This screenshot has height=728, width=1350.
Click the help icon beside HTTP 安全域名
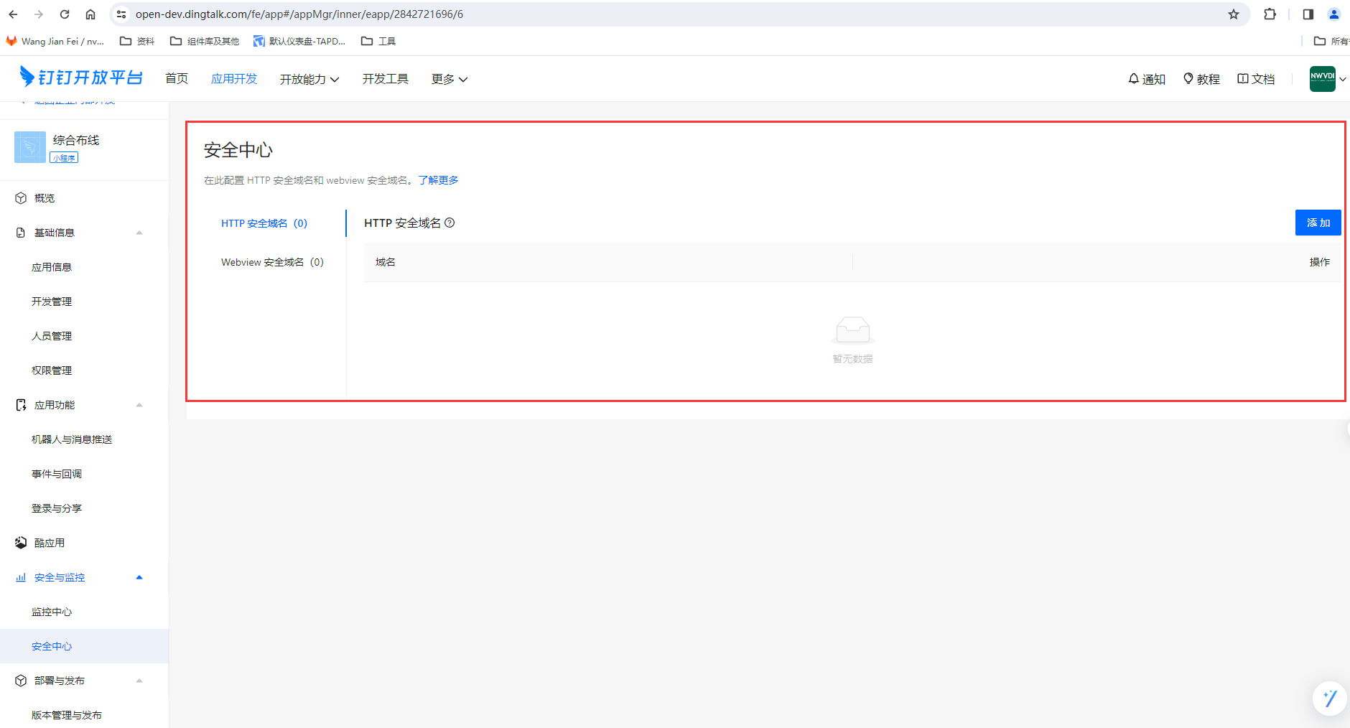pyautogui.click(x=450, y=223)
